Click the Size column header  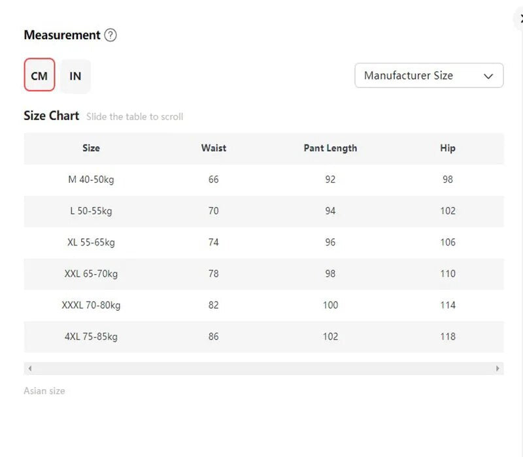point(91,148)
